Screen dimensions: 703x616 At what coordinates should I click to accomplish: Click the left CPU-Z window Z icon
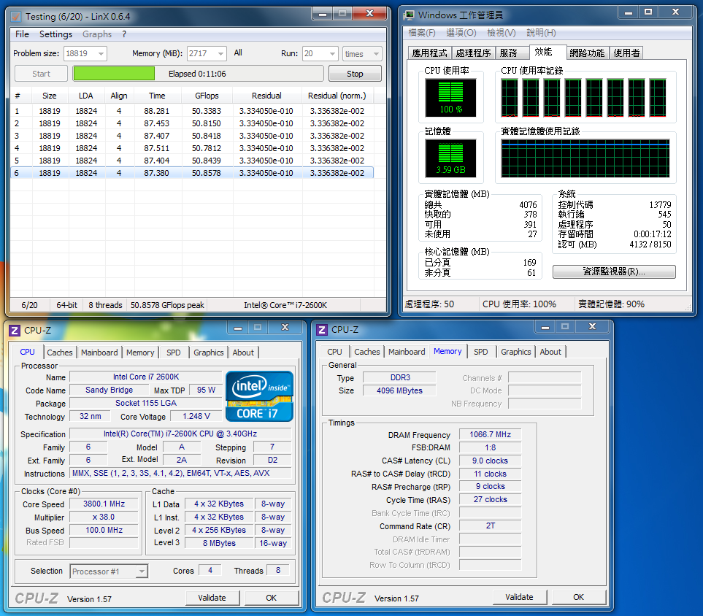15,331
